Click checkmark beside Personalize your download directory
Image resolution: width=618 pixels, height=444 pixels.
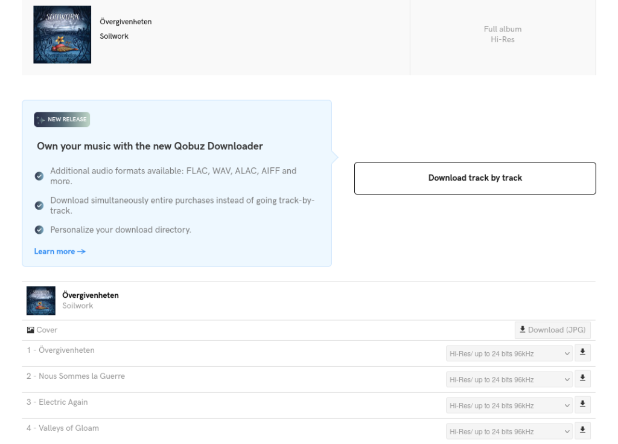[39, 230]
